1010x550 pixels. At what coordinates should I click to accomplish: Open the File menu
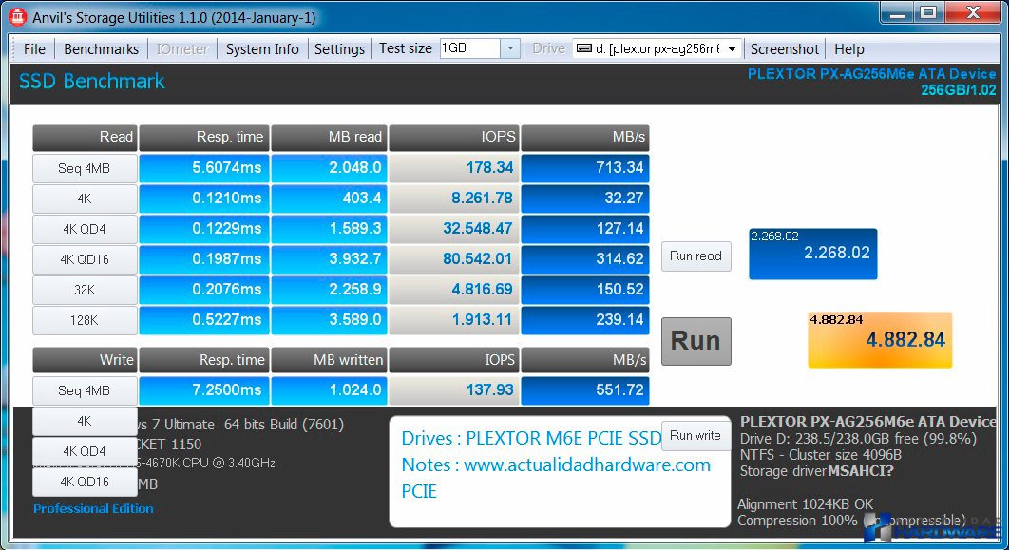[x=34, y=49]
